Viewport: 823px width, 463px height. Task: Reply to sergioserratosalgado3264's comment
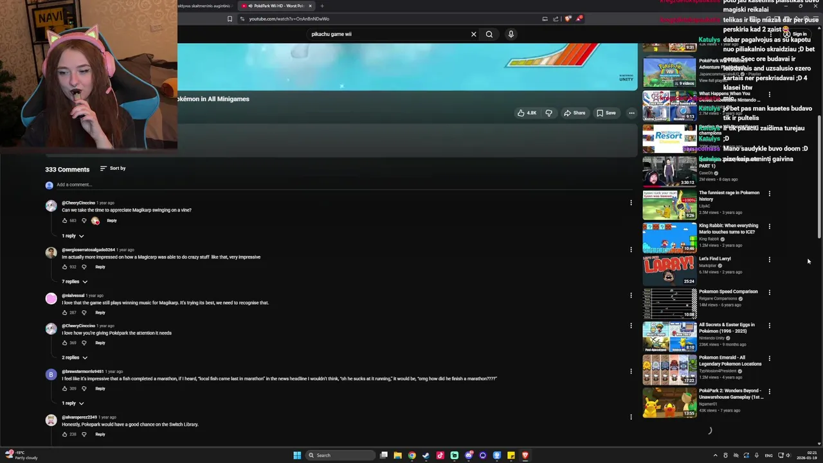pos(100,267)
